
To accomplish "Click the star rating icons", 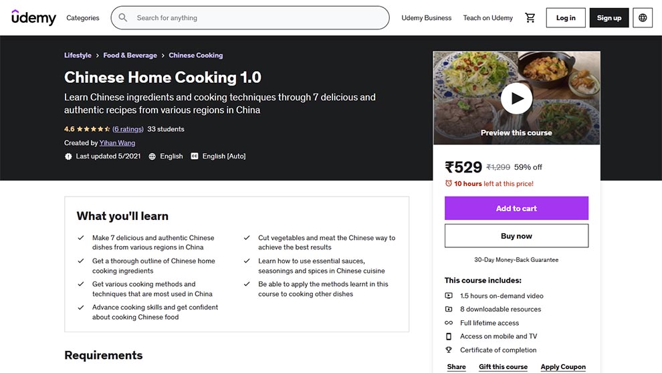I will pyautogui.click(x=93, y=129).
